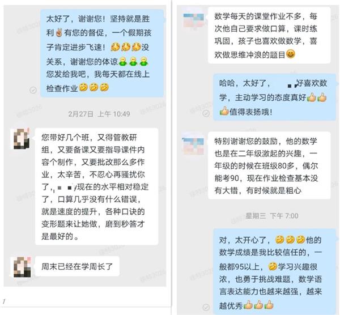Tap the victory hand emoji after 胜利
Screen dimensions: 340x315
click(59, 32)
